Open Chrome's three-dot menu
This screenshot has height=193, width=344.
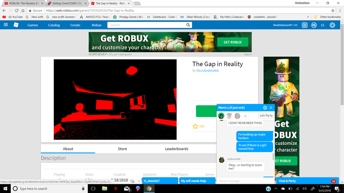pyautogui.click(x=340, y=11)
